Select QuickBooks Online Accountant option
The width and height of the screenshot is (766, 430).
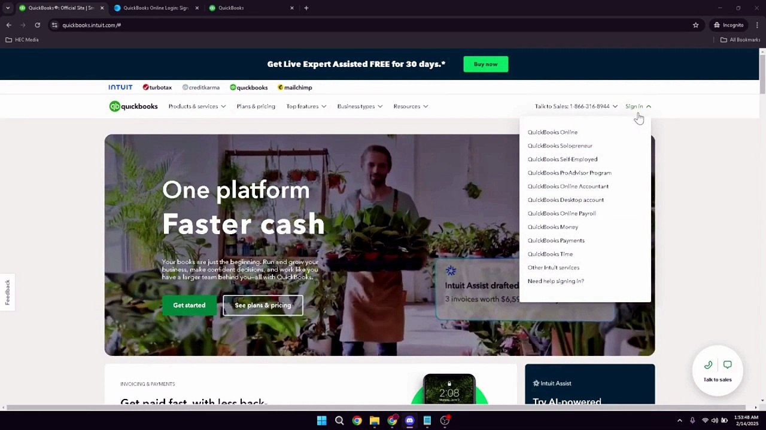(x=568, y=186)
